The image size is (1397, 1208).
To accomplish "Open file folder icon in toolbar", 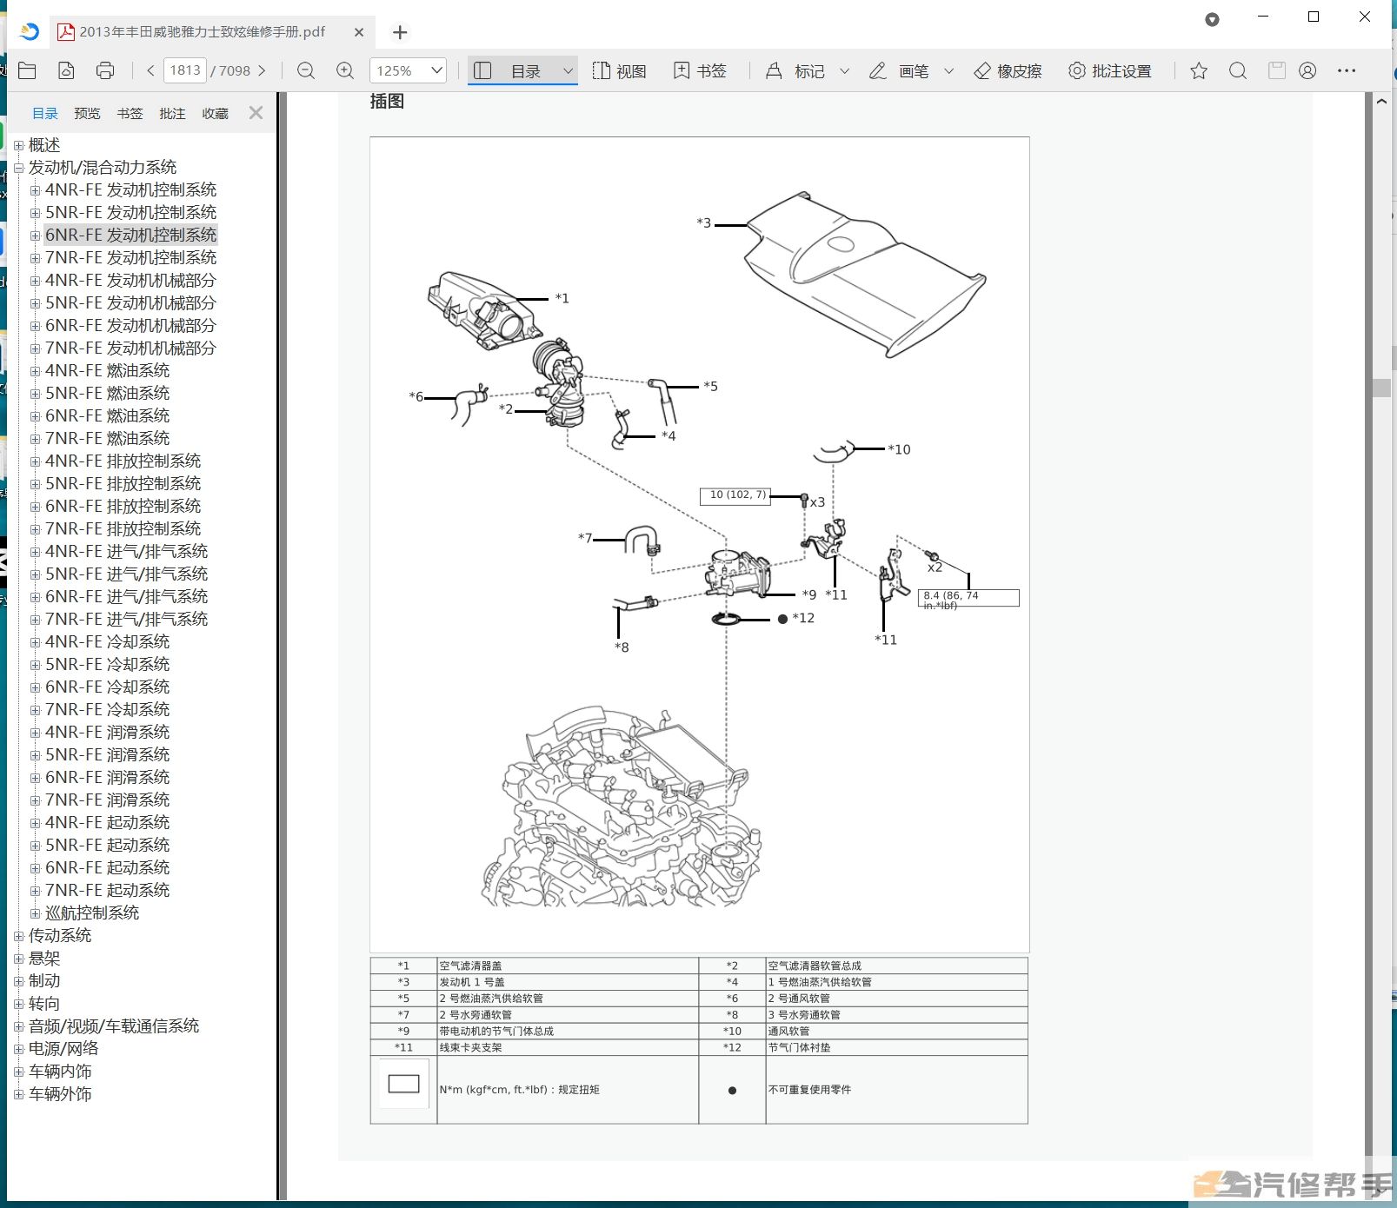I will 27,71.
